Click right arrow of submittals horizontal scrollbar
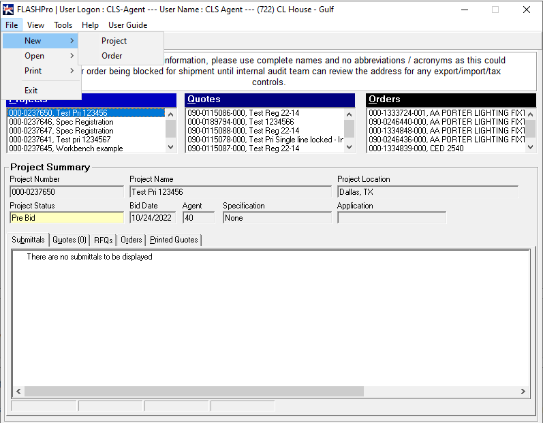543x423 pixels. click(523, 392)
